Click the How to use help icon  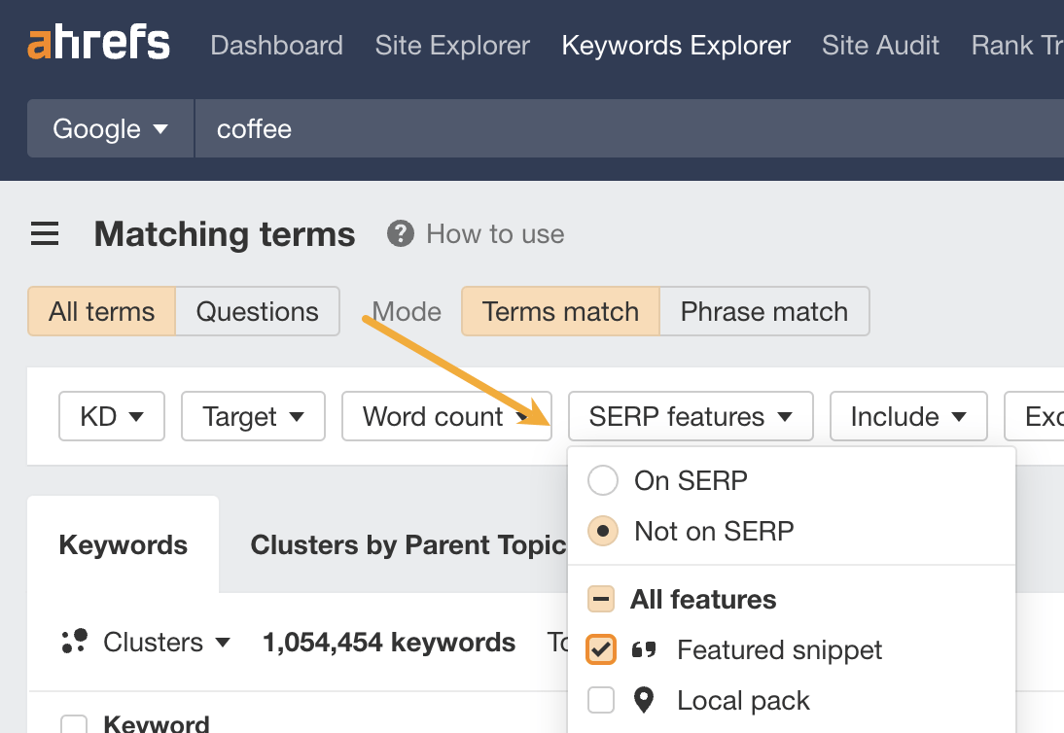[x=399, y=233]
